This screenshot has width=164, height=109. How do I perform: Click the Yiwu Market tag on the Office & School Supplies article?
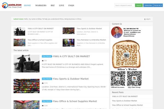tap(47, 101)
